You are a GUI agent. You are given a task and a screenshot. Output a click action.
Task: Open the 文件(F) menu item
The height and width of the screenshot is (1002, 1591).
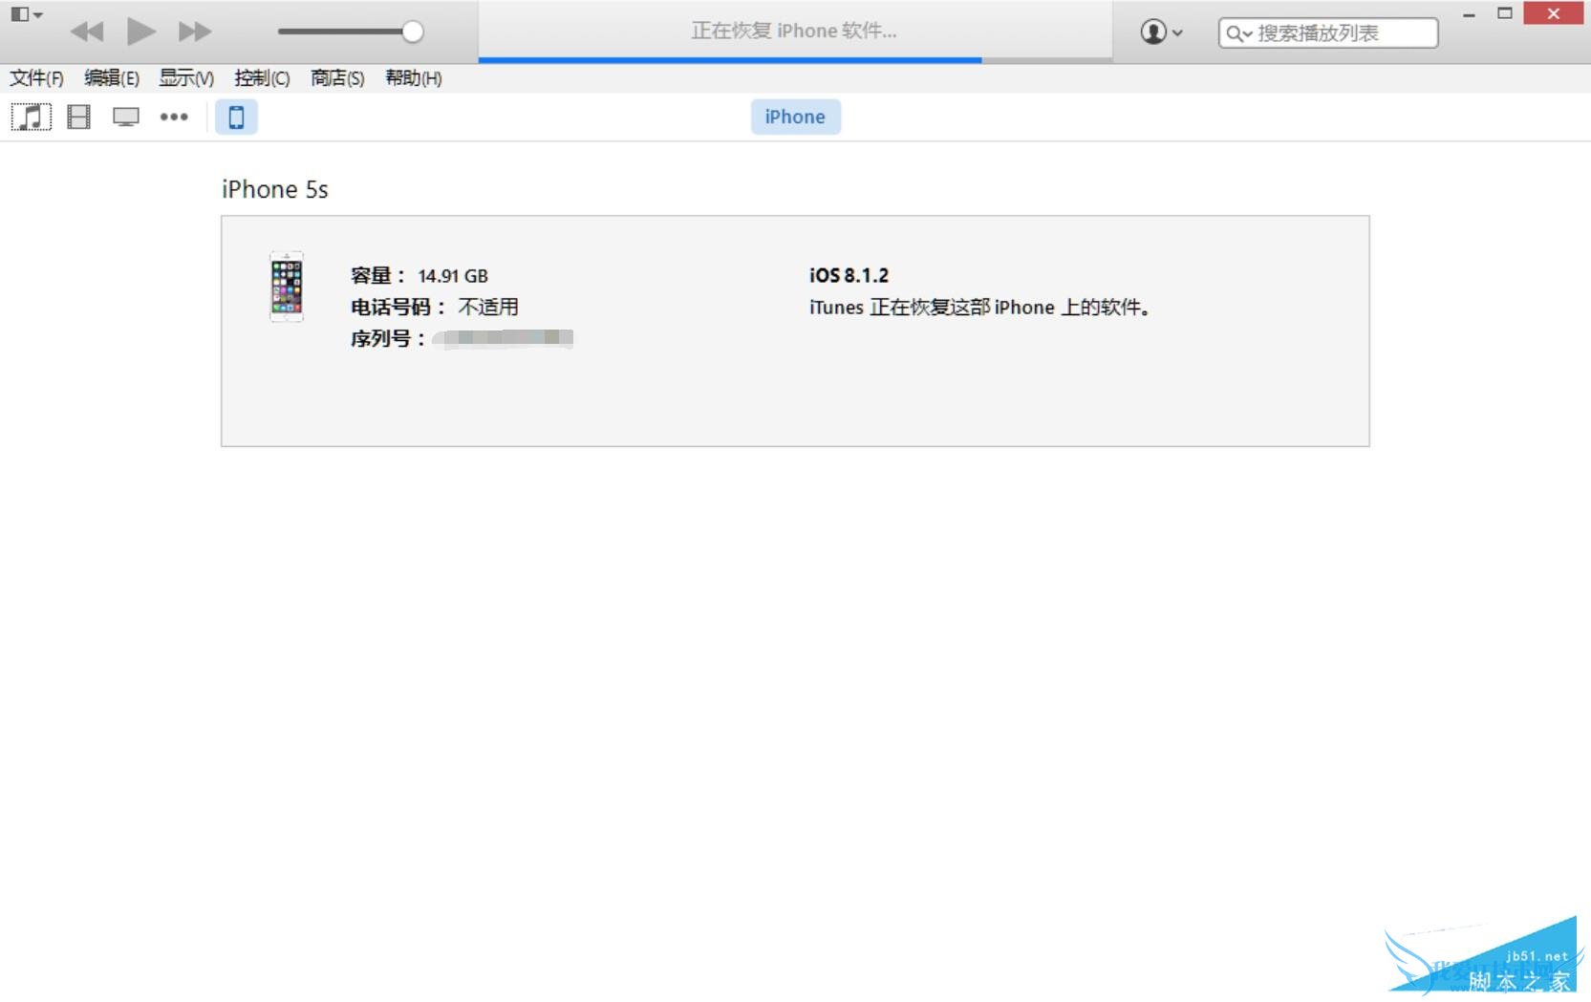click(36, 78)
